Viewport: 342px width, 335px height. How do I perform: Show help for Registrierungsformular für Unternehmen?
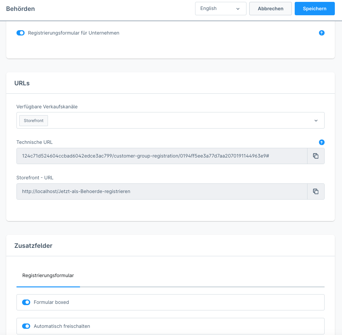point(322,33)
